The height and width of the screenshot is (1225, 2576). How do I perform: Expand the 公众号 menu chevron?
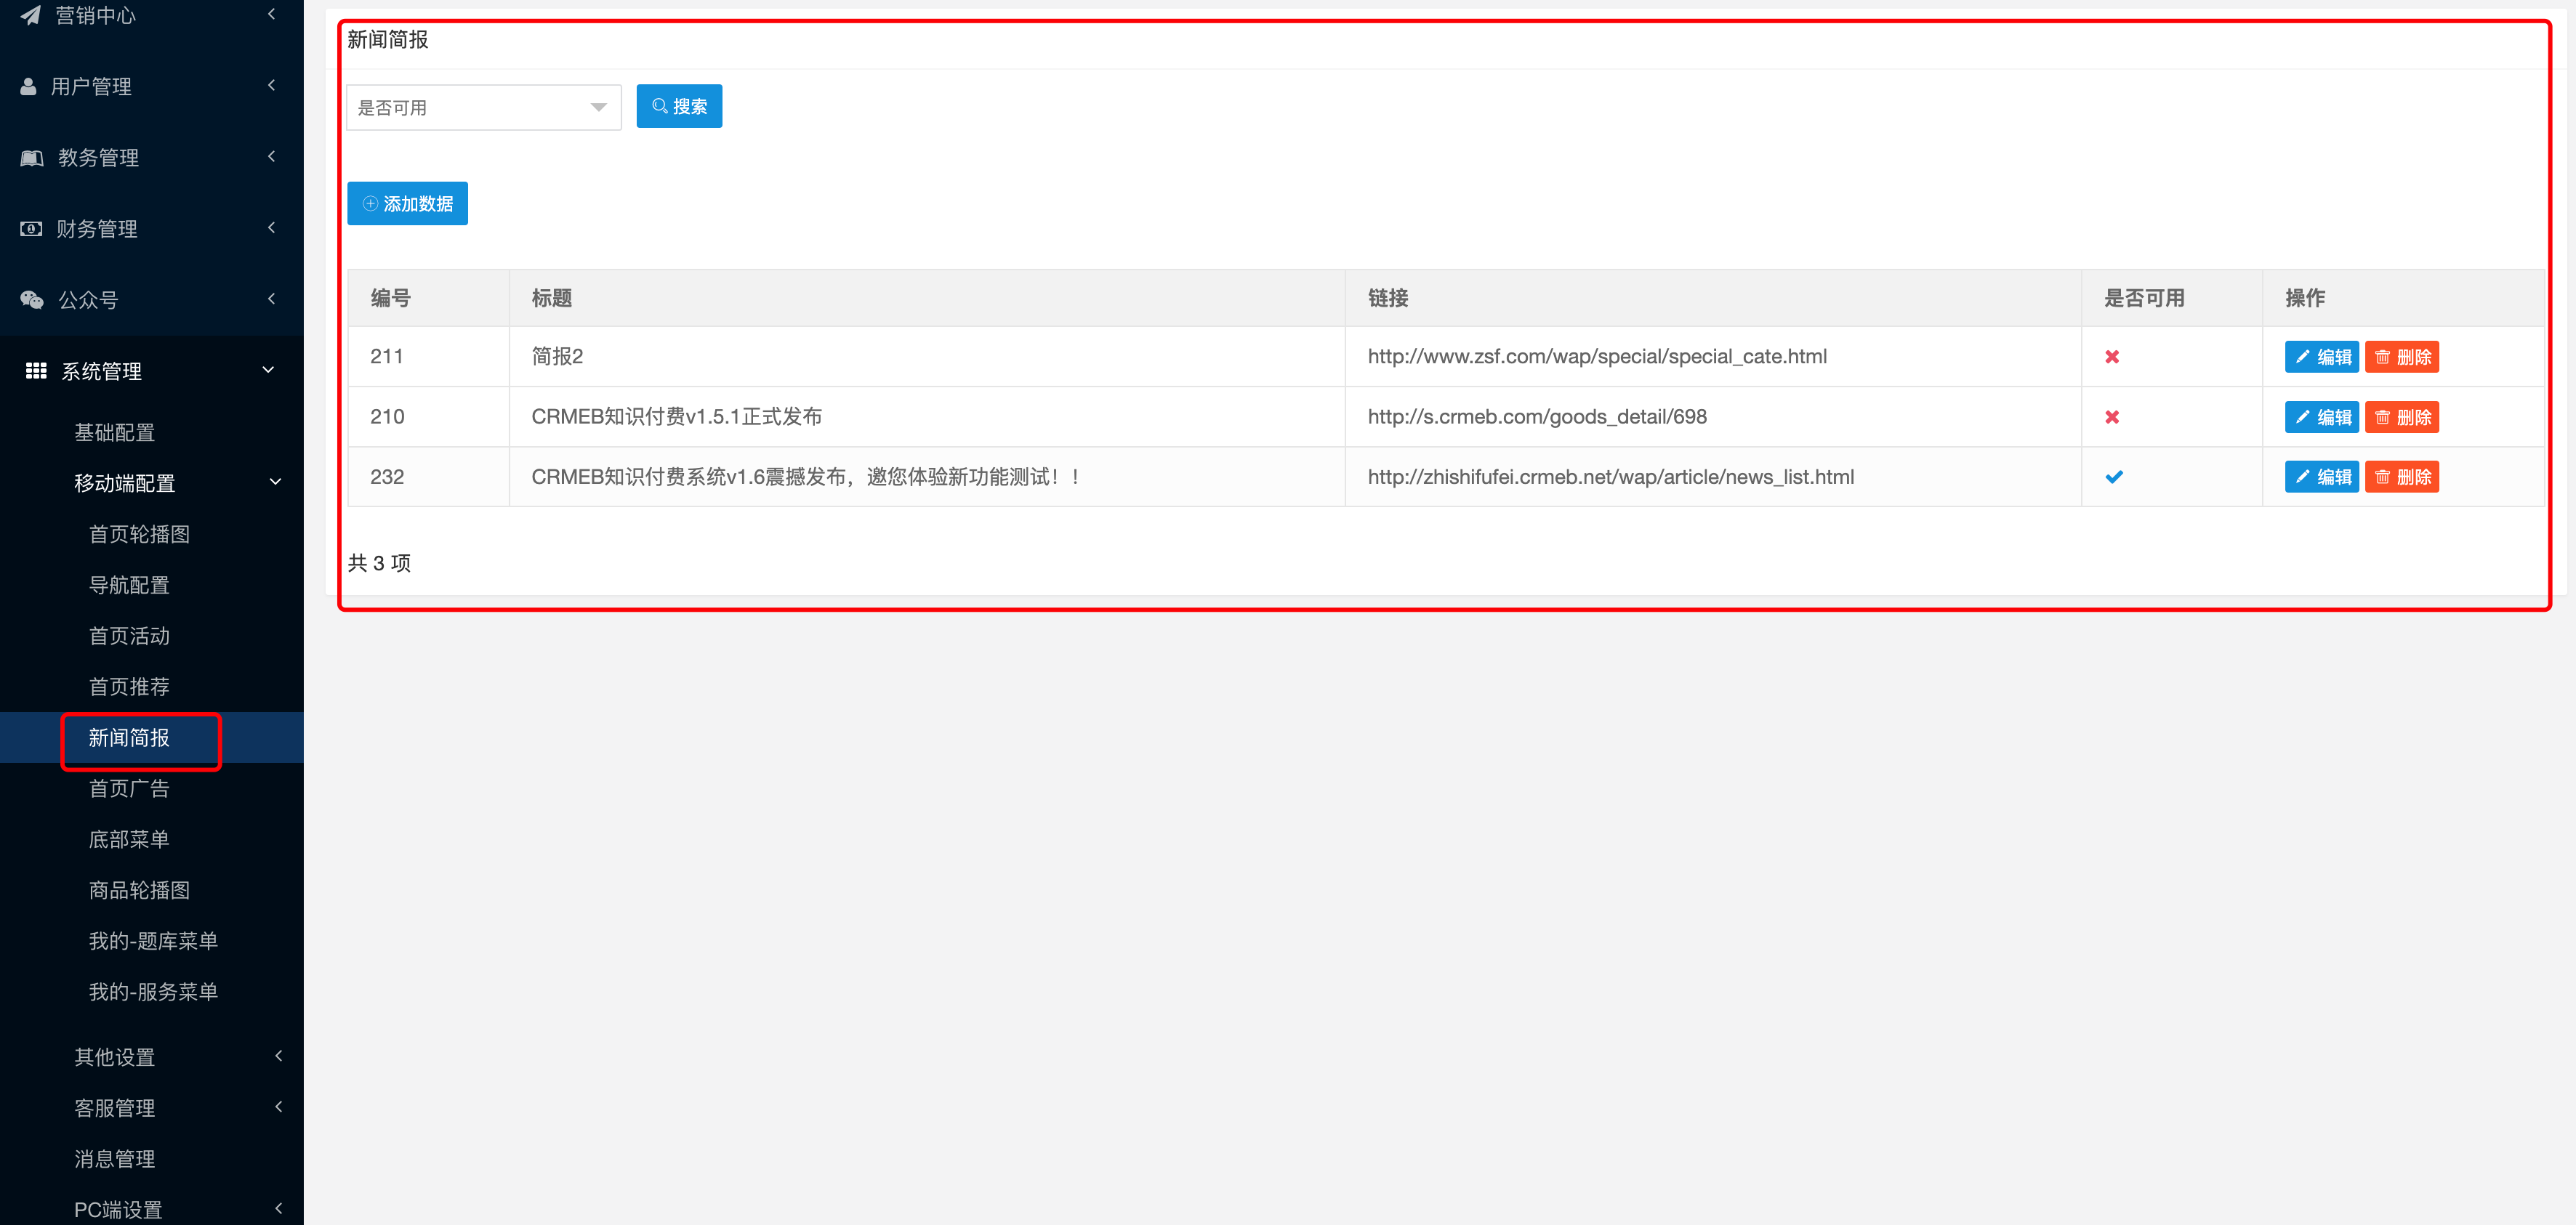point(271,299)
